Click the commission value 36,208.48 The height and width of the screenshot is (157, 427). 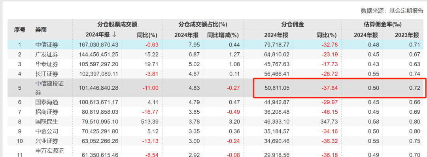pos(277,112)
